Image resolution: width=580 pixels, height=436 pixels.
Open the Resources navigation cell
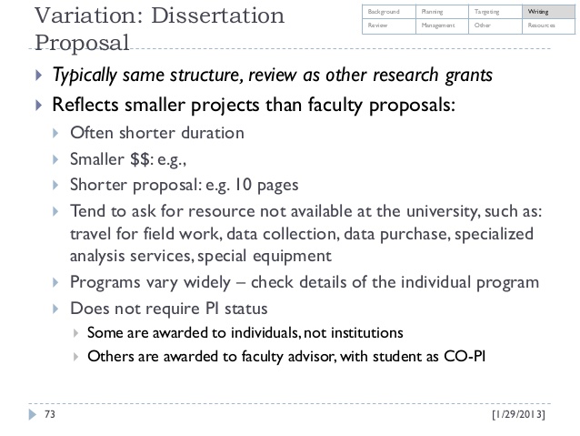coord(548,26)
